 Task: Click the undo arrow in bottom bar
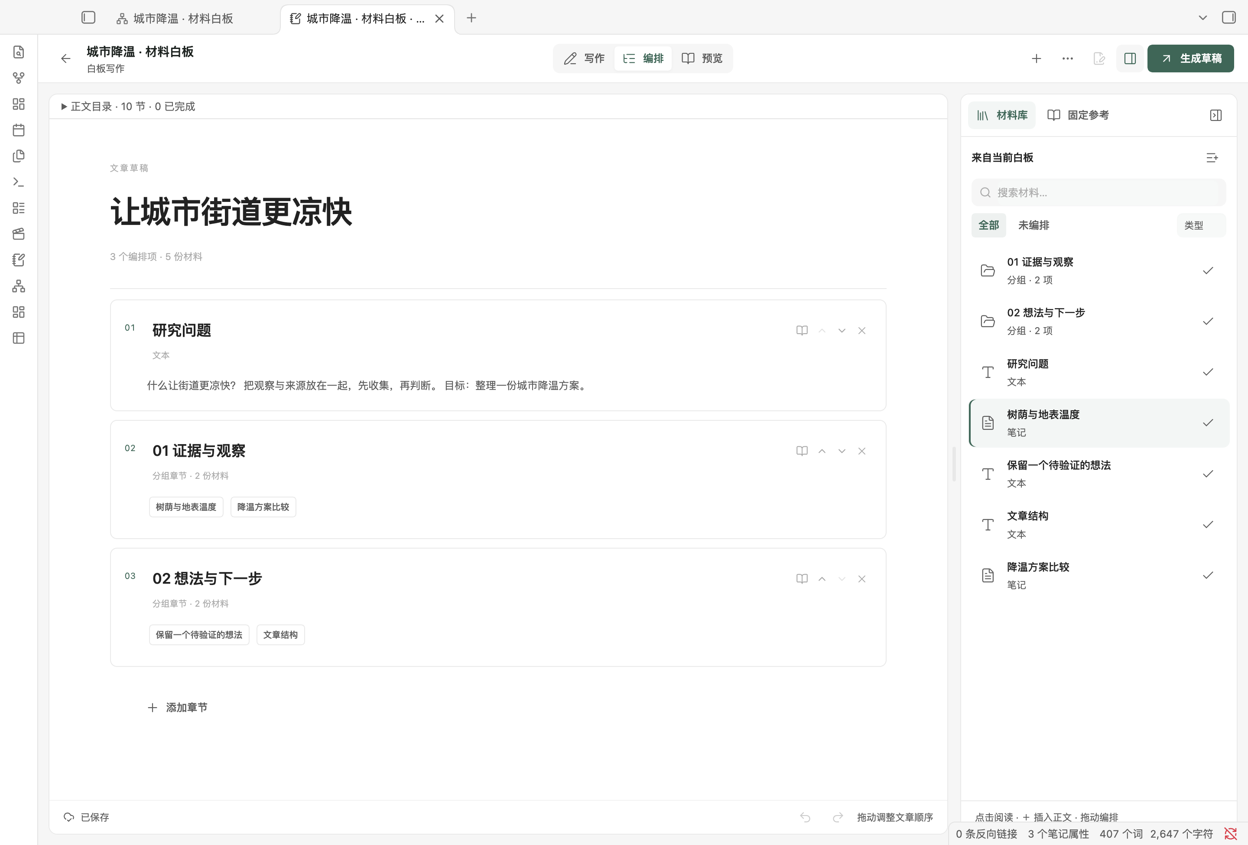pos(805,817)
